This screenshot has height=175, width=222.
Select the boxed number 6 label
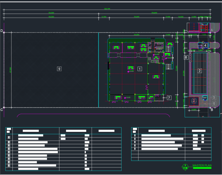point(214,104)
